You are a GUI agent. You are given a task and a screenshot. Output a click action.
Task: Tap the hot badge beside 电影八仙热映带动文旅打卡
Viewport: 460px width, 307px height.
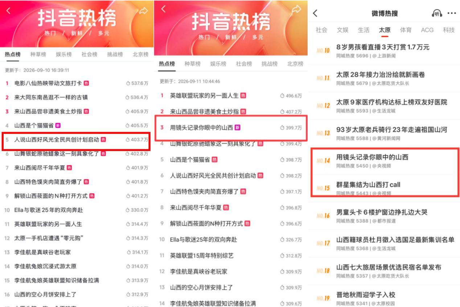pos(86,83)
